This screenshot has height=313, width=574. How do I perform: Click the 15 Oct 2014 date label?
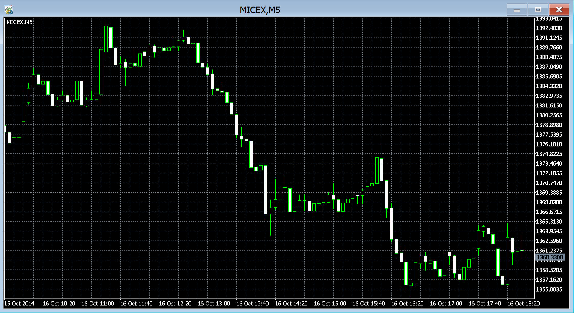pyautogui.click(x=19, y=304)
